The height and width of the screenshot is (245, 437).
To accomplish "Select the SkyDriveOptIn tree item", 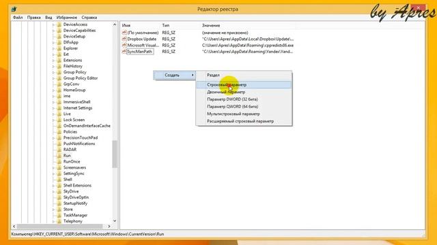I will 76,197.
